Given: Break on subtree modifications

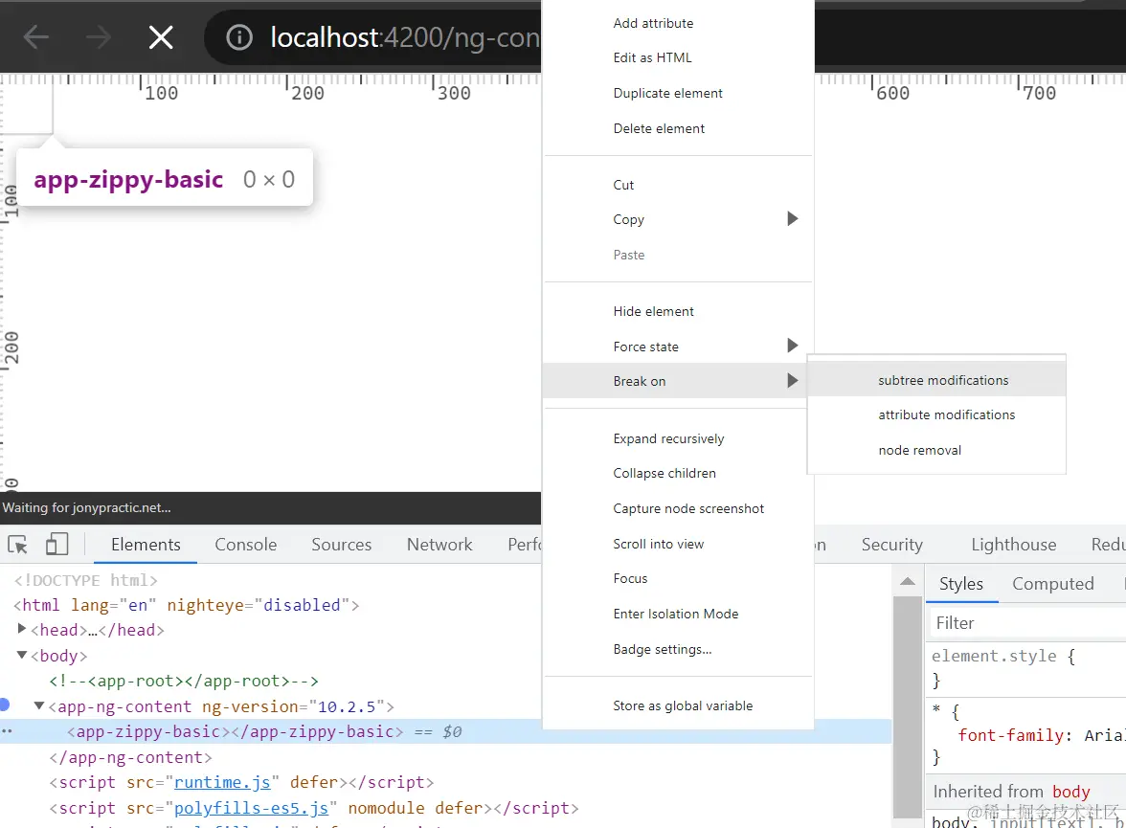Looking at the screenshot, I should (943, 381).
